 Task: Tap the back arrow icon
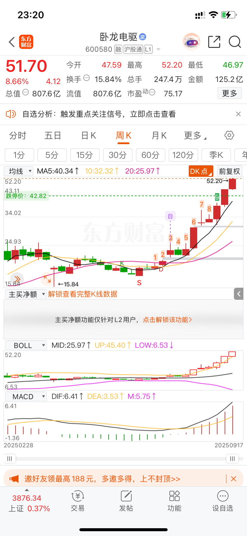12,42
